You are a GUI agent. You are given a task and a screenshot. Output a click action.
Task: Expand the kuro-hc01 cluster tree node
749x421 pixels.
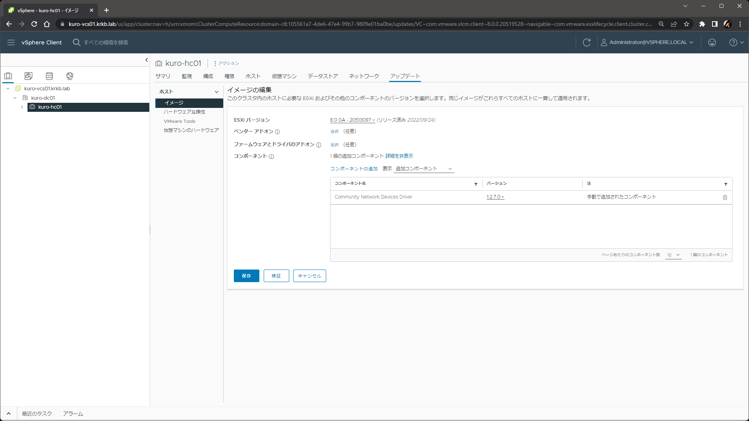22,107
